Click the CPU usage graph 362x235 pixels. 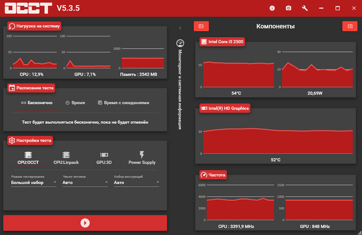(33, 52)
